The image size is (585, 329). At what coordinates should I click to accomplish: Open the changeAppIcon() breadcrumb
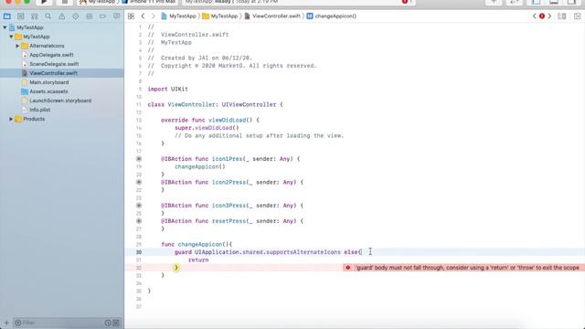click(x=332, y=16)
